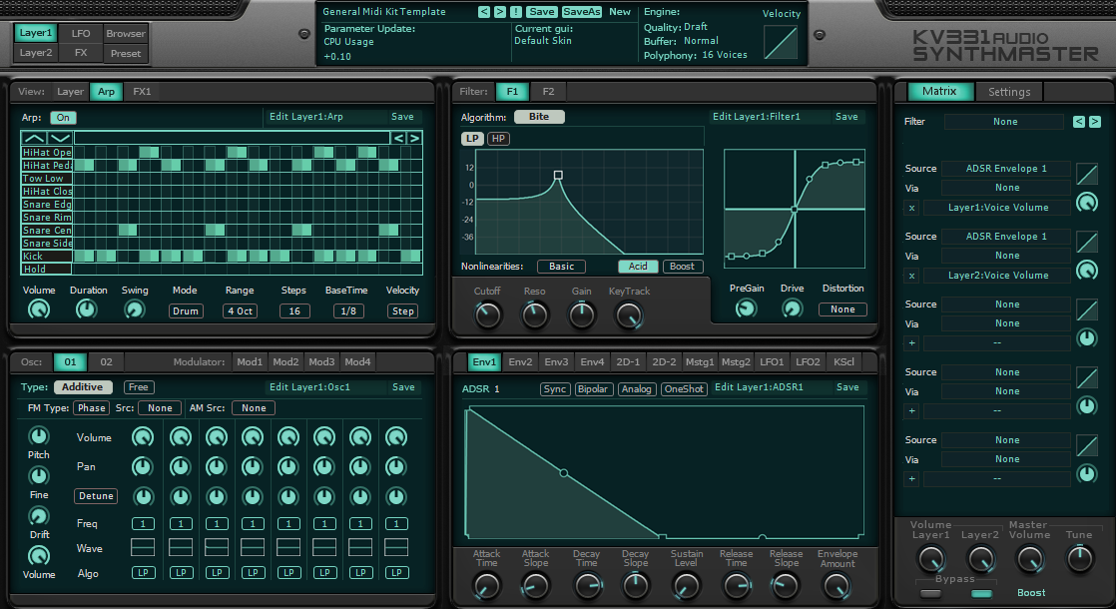
Task: Open FM Type Phase dropdown
Action: pos(92,407)
